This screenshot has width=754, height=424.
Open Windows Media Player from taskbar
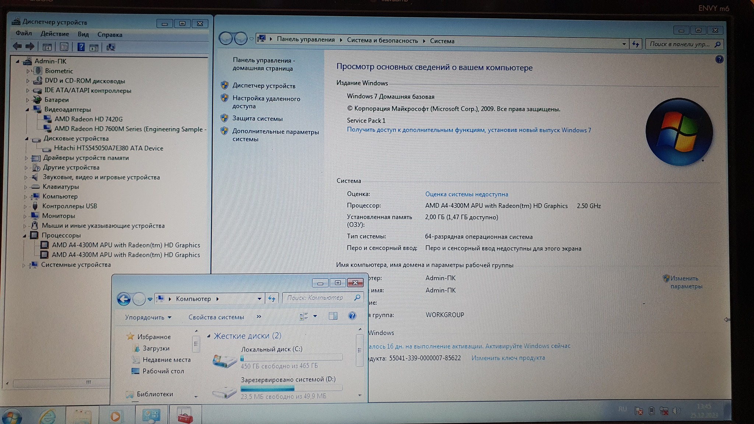click(x=115, y=416)
